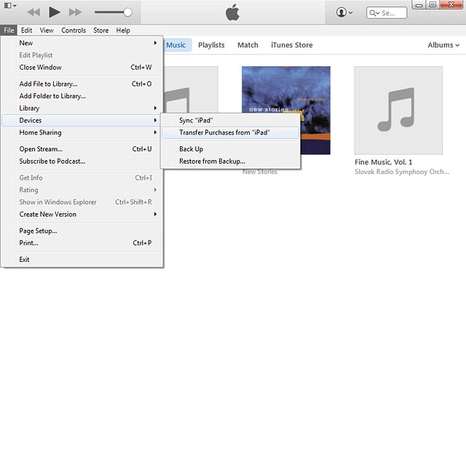Image resolution: width=466 pixels, height=464 pixels.
Task: Skip ahead with the fast-forward button
Action: (x=75, y=12)
